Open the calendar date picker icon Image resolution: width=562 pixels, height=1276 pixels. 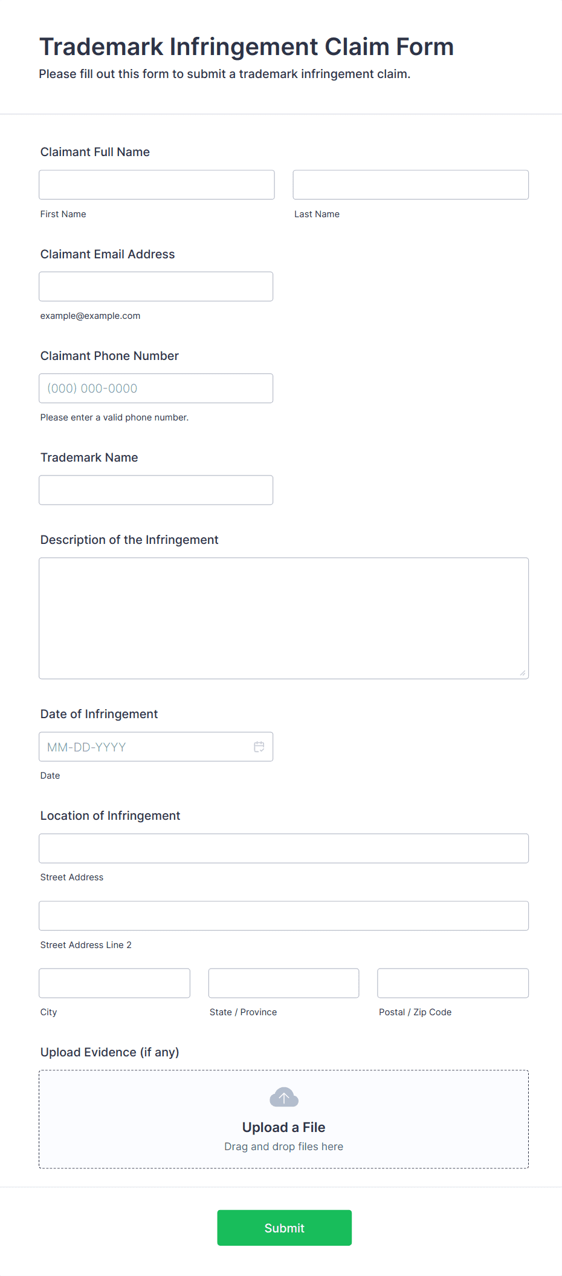click(x=259, y=747)
